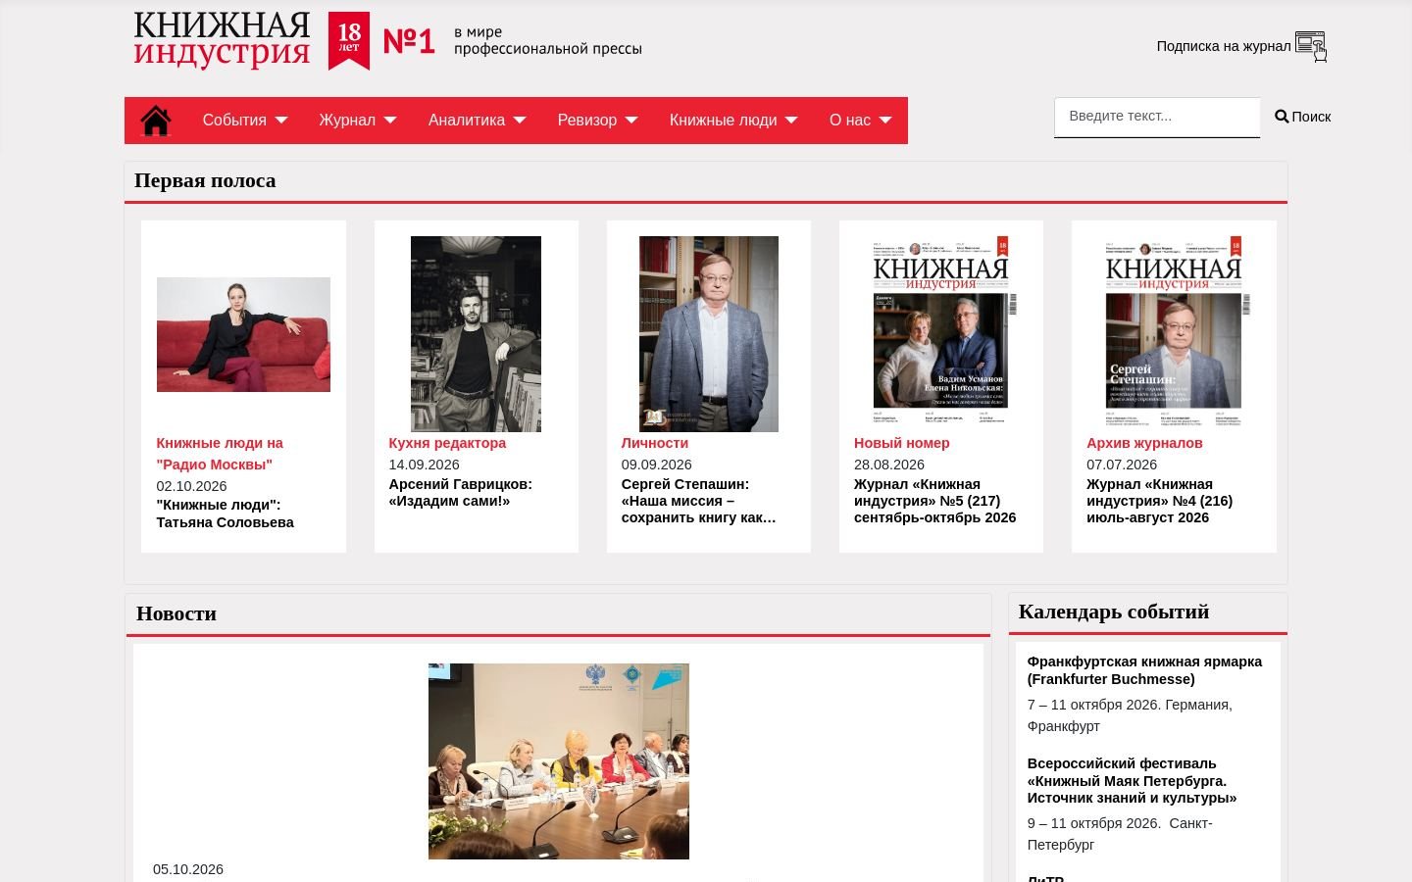
Task: Expand the События dropdown arrow
Action: pos(281,121)
